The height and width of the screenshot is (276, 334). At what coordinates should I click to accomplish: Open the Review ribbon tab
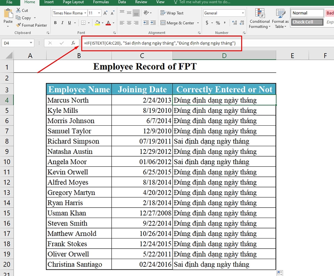(141, 2)
